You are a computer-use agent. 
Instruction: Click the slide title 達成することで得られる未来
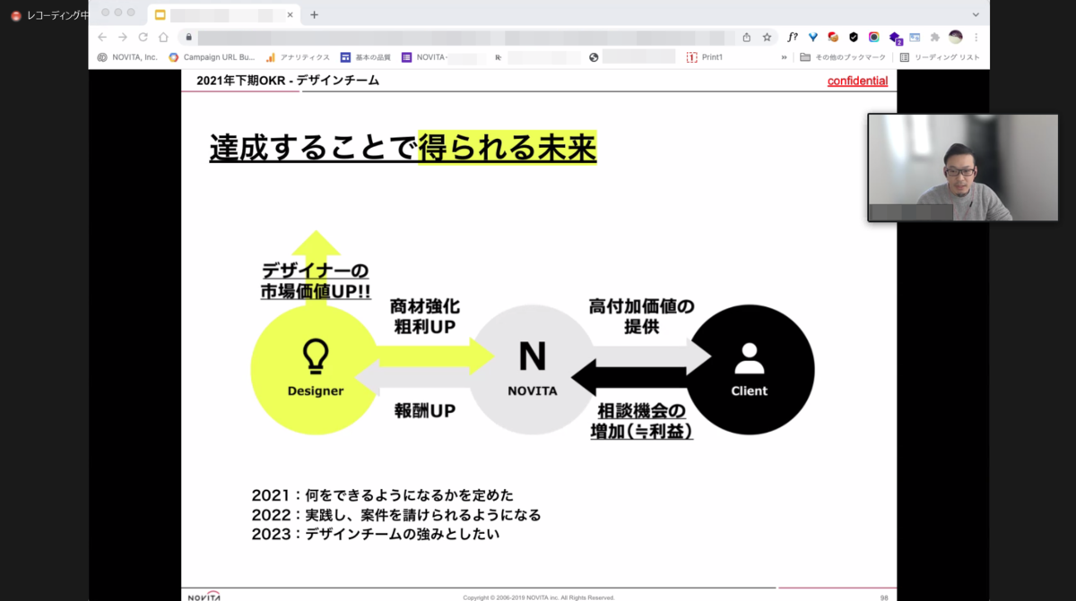pos(403,149)
